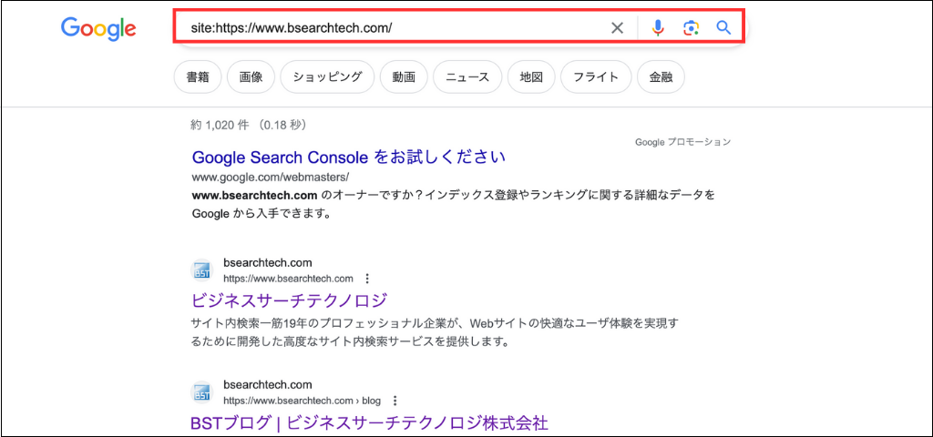The image size is (933, 437).
Task: Open the 金融 filter tab
Action: tap(661, 77)
